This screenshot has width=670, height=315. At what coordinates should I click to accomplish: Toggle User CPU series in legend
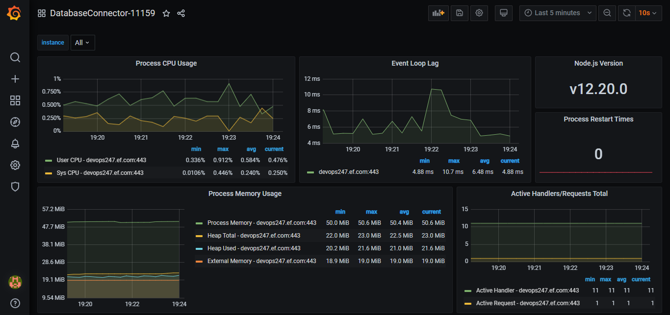click(x=101, y=160)
